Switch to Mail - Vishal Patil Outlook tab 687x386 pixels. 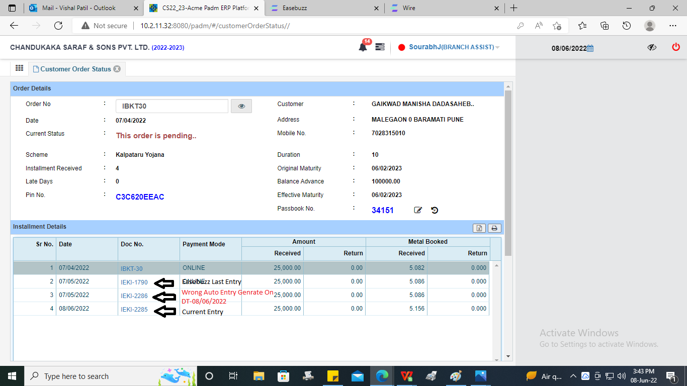(83, 8)
